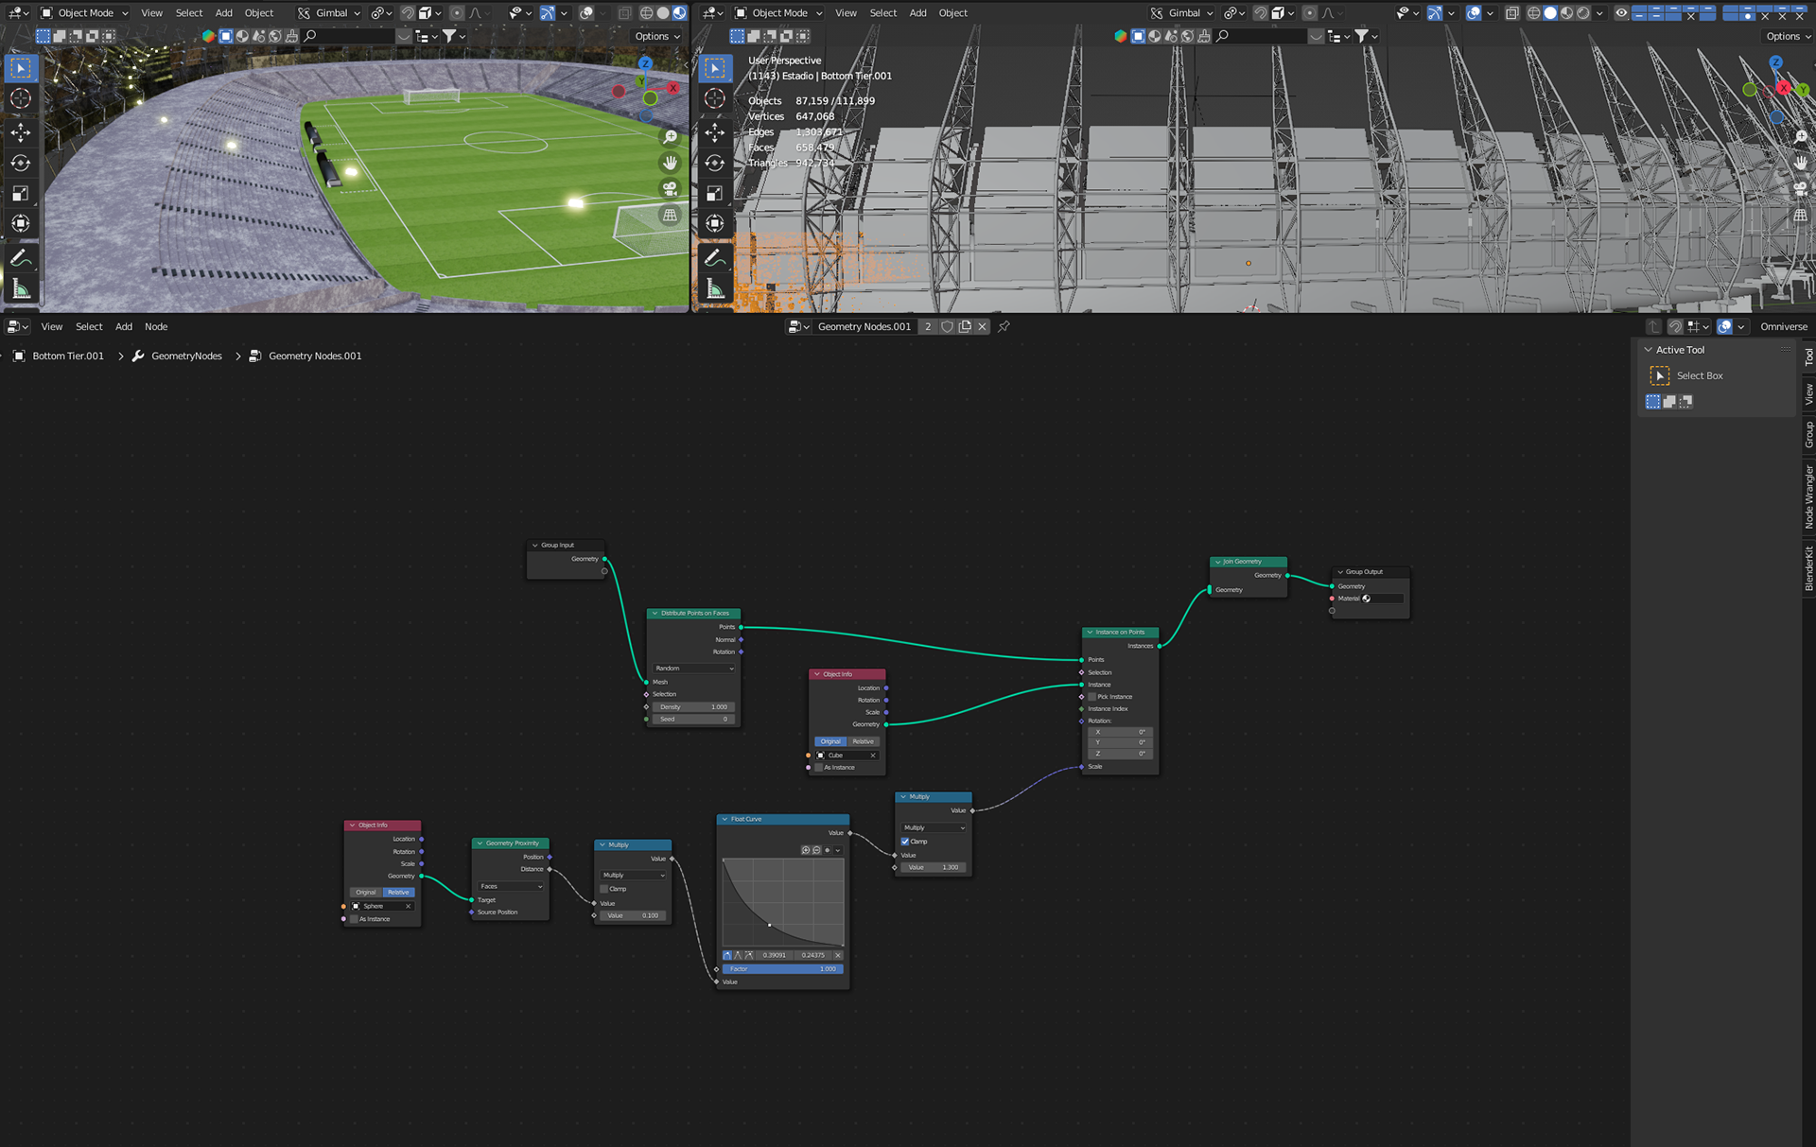Open Faces dropdown on Geometry Proximity
This screenshot has height=1147, width=1816.
point(511,887)
